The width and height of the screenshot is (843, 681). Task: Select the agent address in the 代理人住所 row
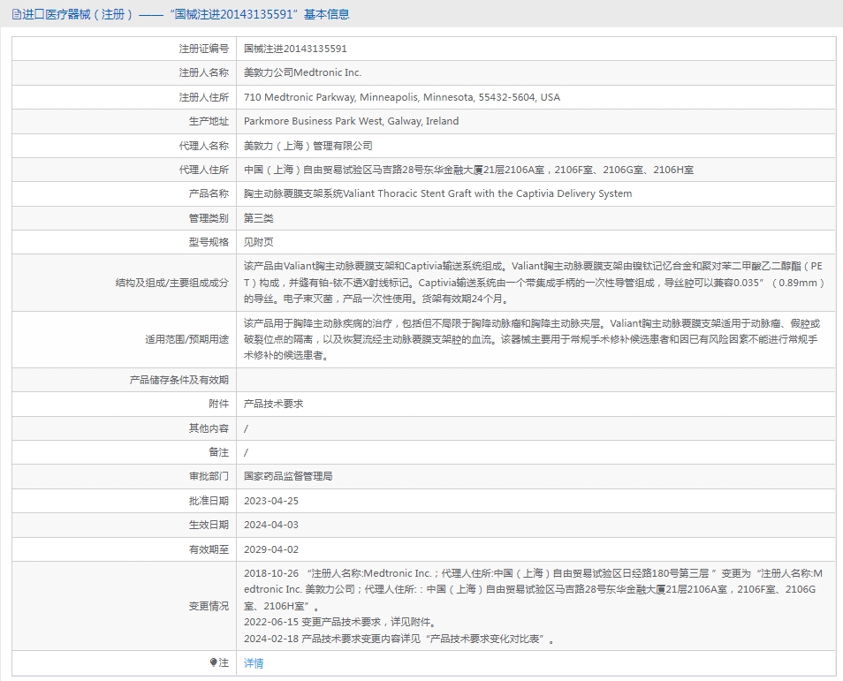[x=468, y=170]
